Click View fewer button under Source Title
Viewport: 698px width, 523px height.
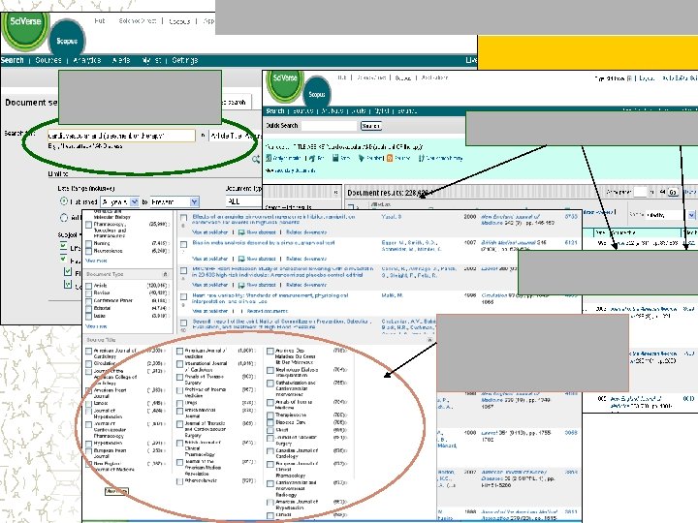(116, 491)
